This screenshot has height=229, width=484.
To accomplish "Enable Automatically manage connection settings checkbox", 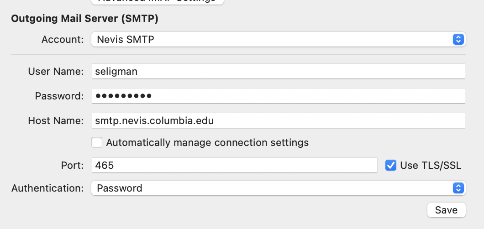I will tap(97, 142).
